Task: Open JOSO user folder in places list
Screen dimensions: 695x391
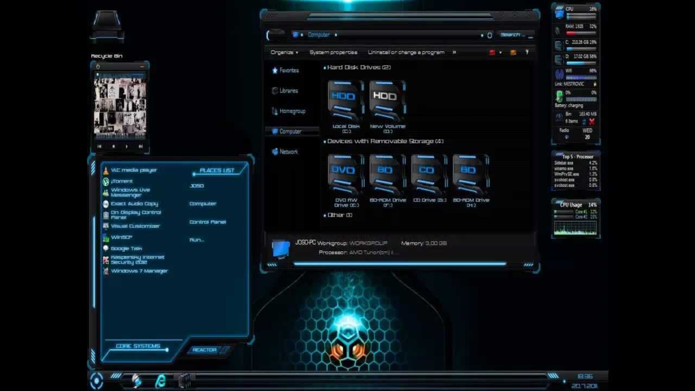Action: pyautogui.click(x=197, y=186)
